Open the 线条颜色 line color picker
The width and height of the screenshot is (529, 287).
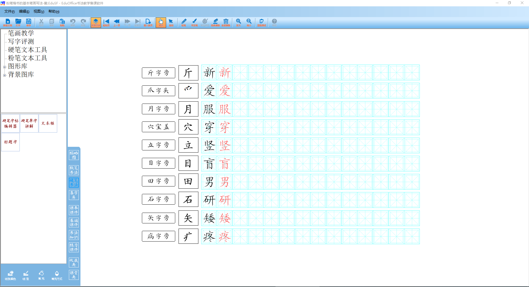10,275
